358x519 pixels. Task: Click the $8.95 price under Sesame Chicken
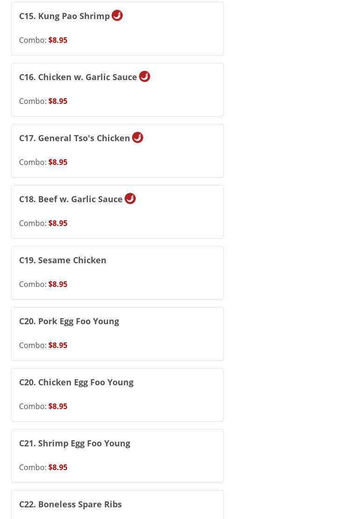58,285
